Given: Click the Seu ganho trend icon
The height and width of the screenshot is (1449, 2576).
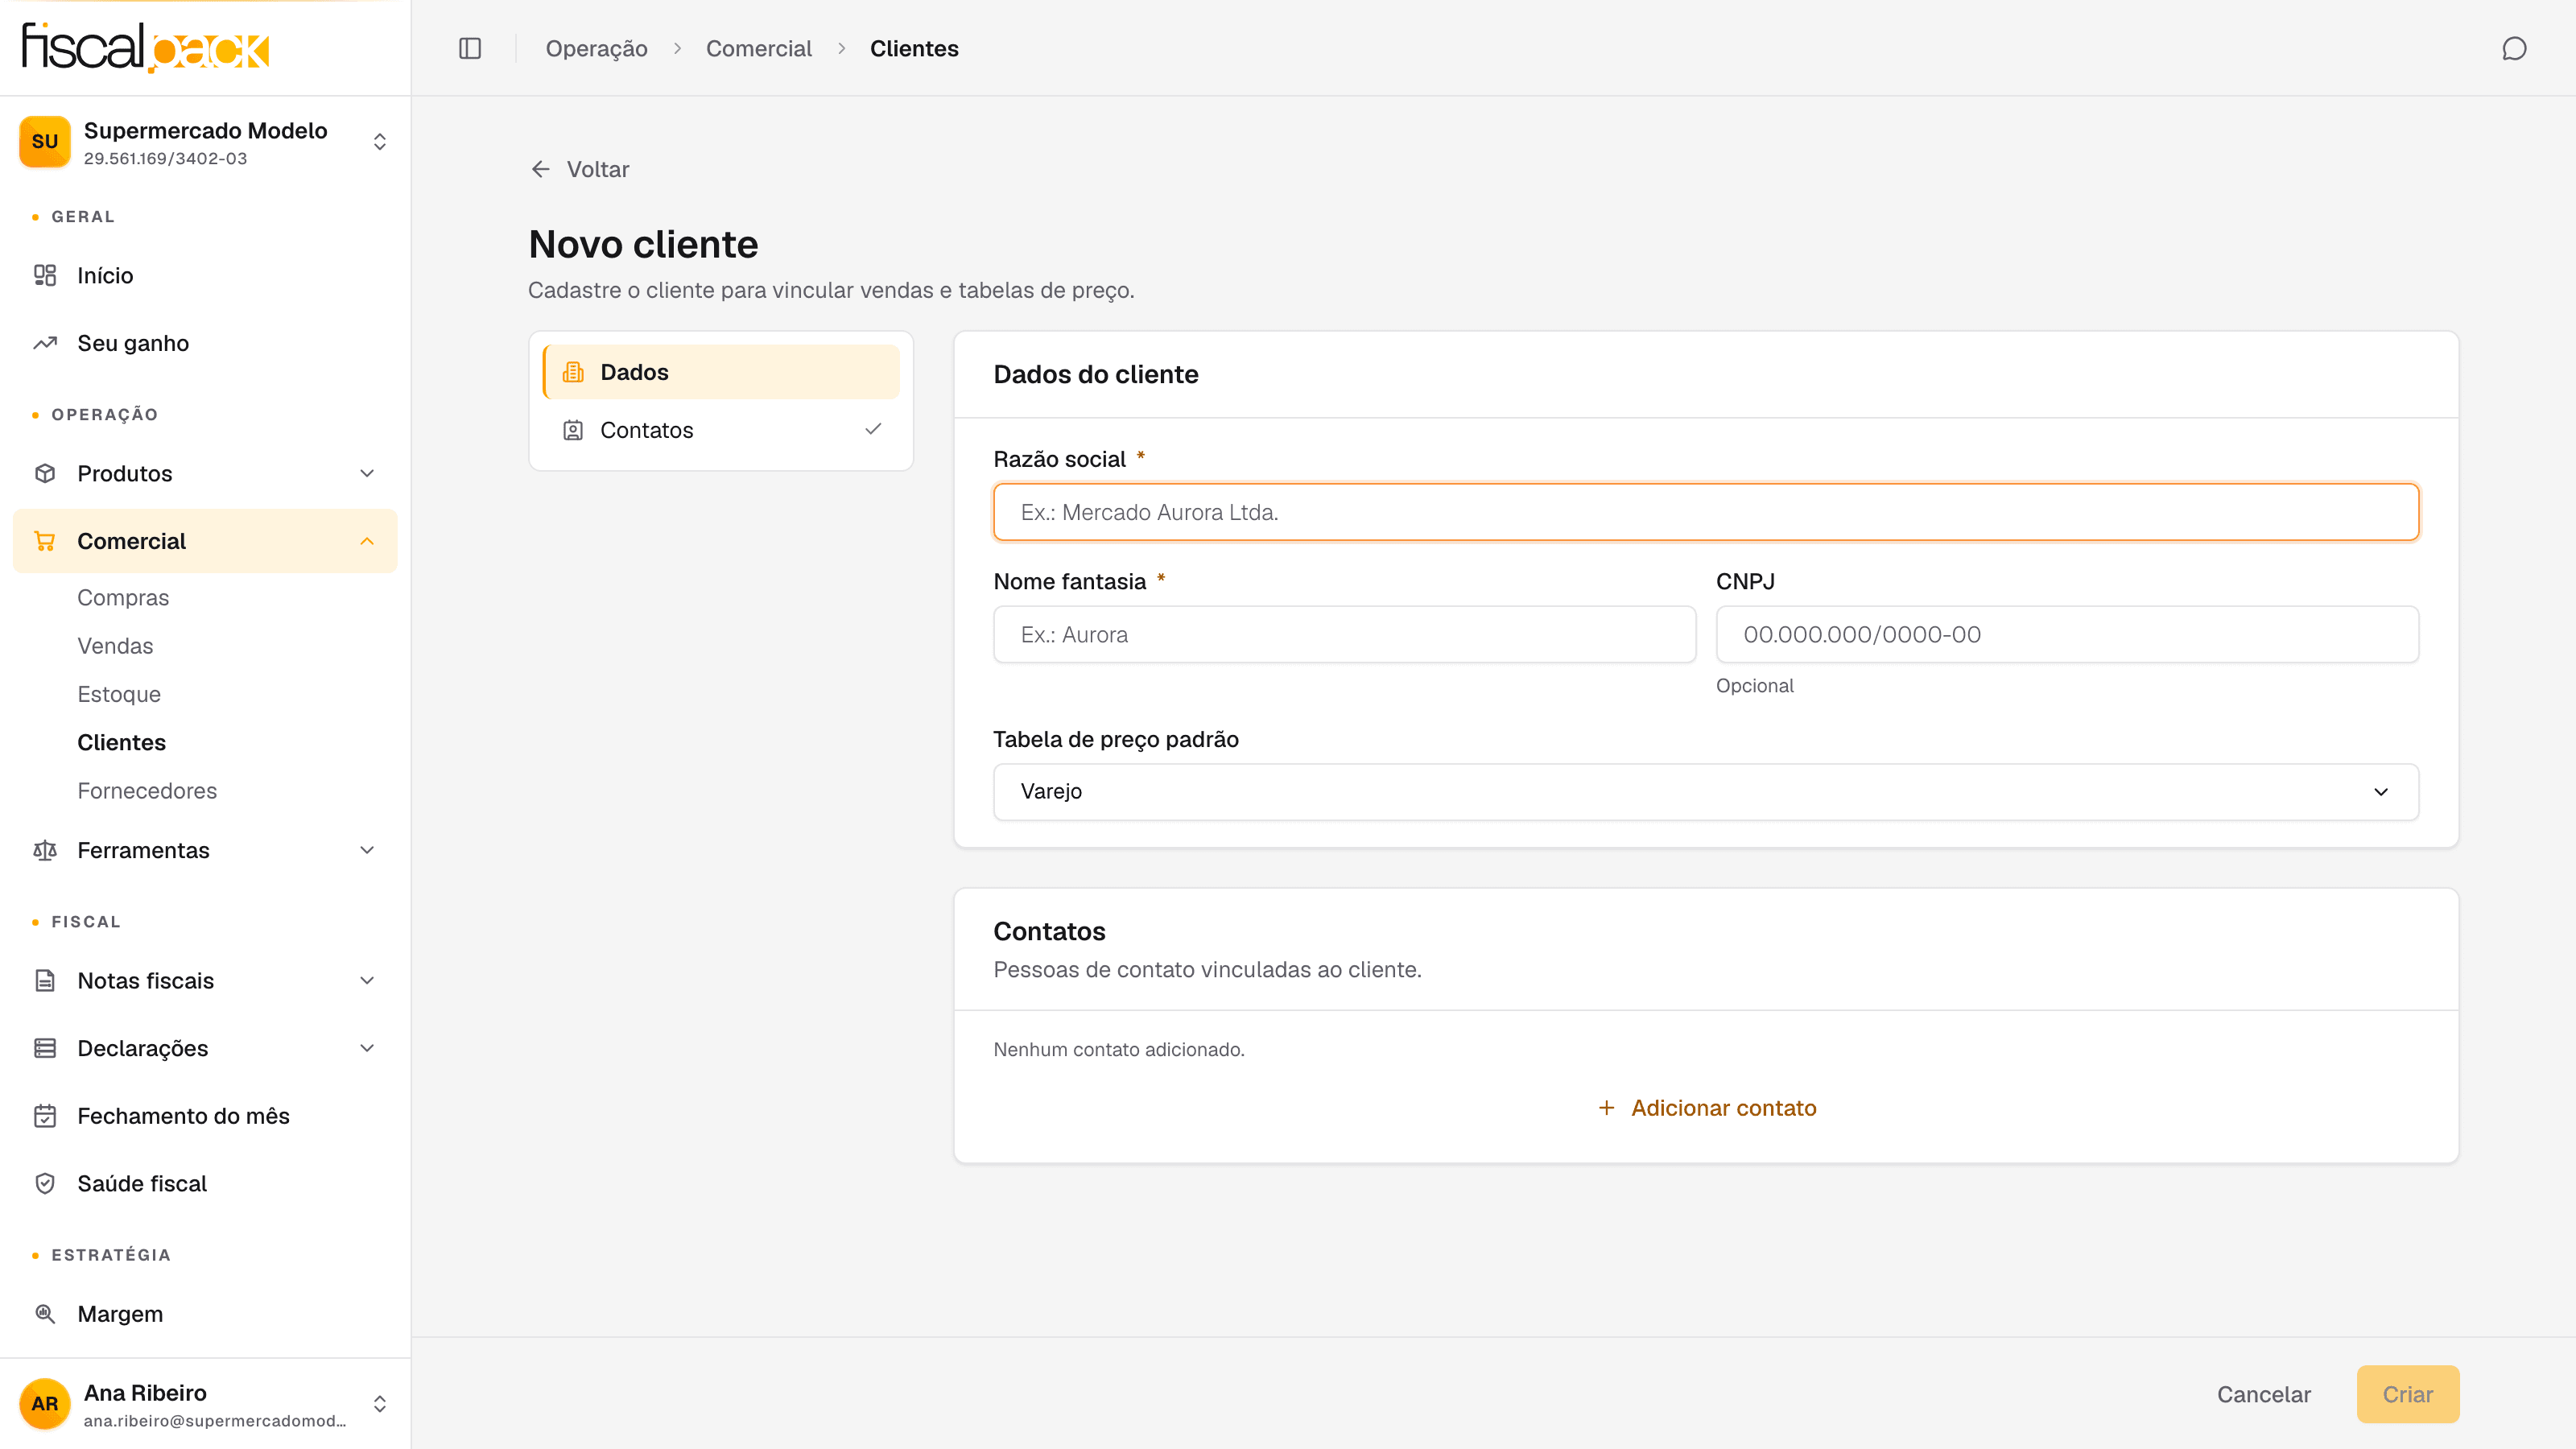Looking at the screenshot, I should tap(45, 343).
